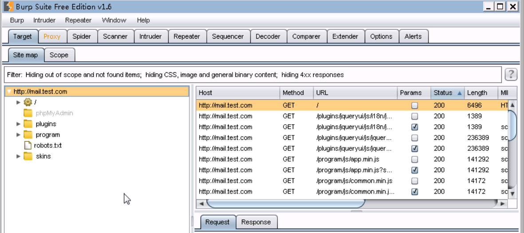Switch to the Scanner tab

coord(115,36)
